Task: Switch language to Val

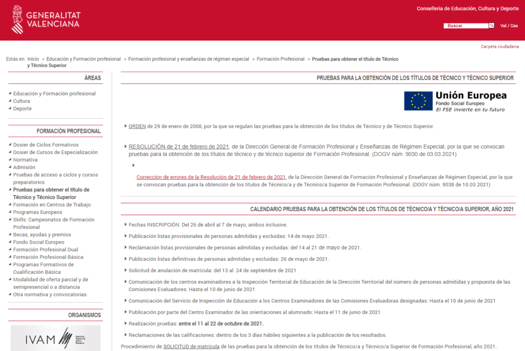Action: coord(503,26)
